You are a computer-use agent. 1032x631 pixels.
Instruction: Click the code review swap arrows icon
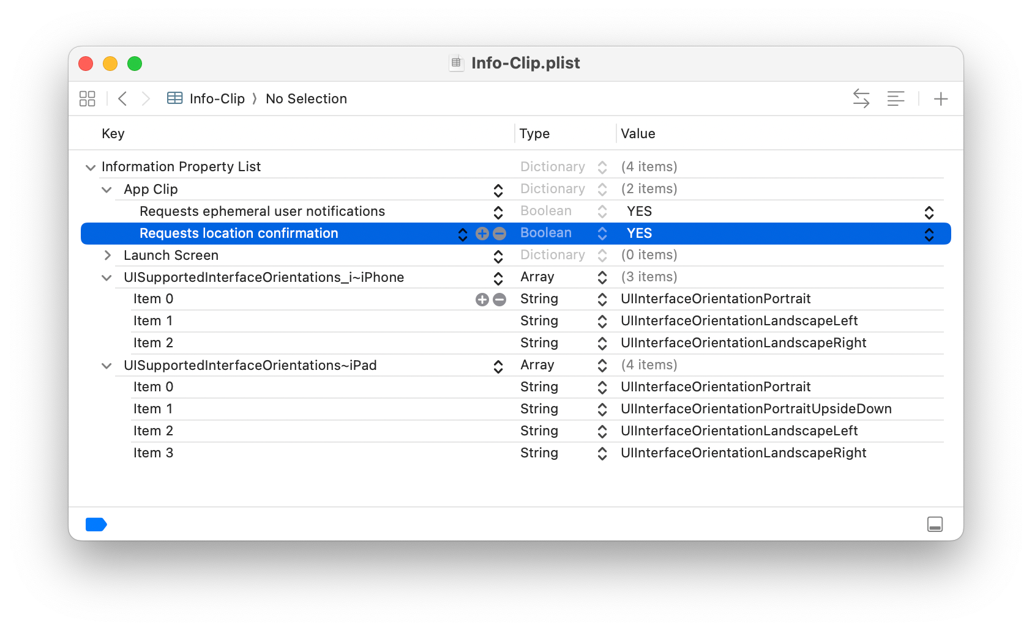[861, 98]
